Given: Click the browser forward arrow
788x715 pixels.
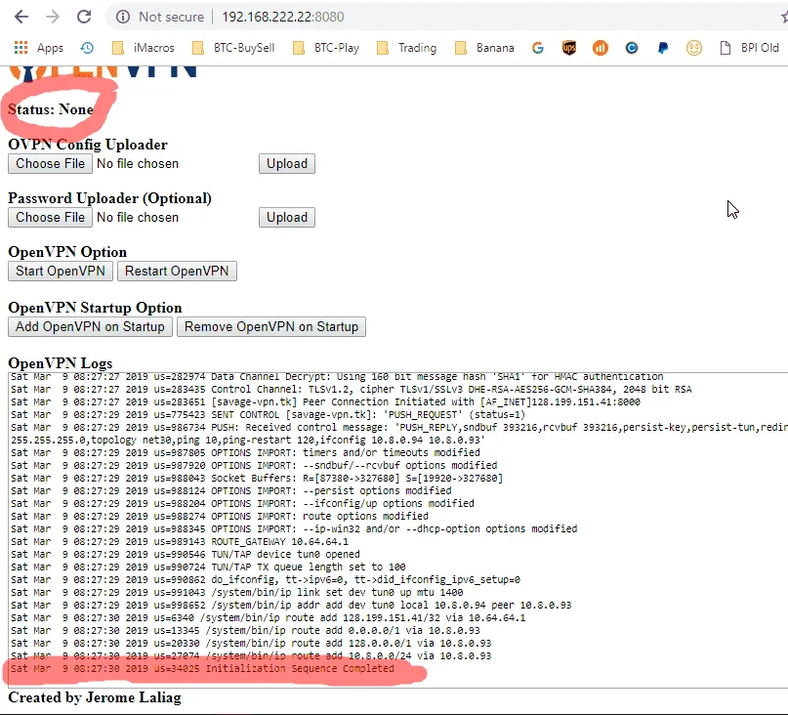Looking at the screenshot, I should pyautogui.click(x=53, y=17).
